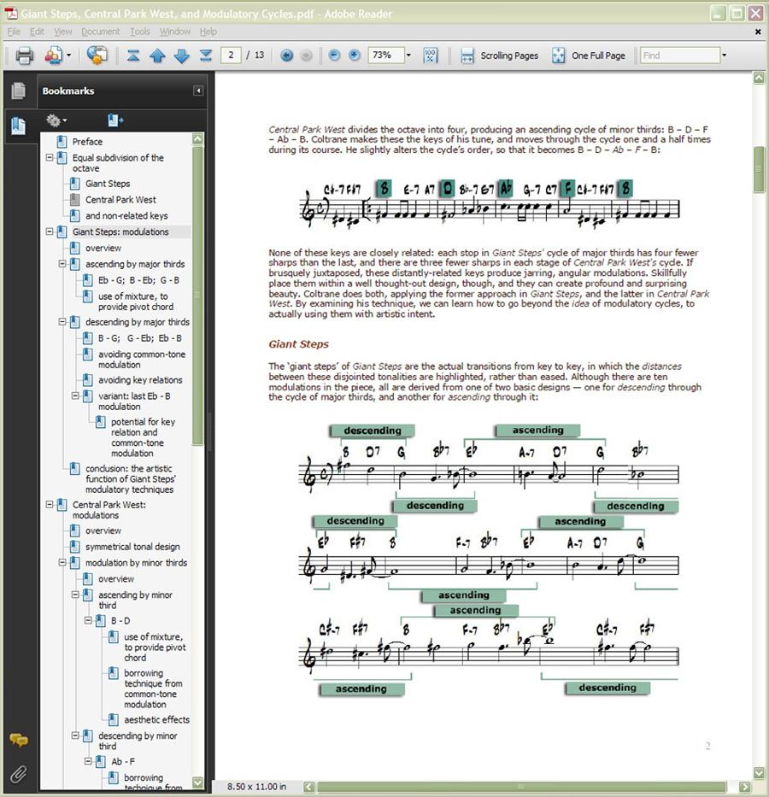Click the previous view arrow icon
This screenshot has width=769, height=797.
point(286,55)
